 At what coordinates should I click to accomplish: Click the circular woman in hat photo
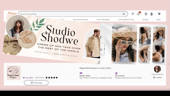[x=18, y=27]
